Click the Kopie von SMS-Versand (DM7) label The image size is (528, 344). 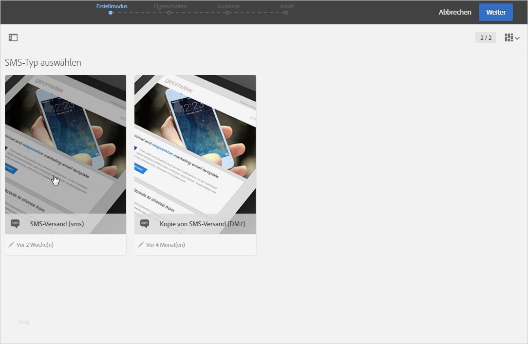(x=202, y=224)
